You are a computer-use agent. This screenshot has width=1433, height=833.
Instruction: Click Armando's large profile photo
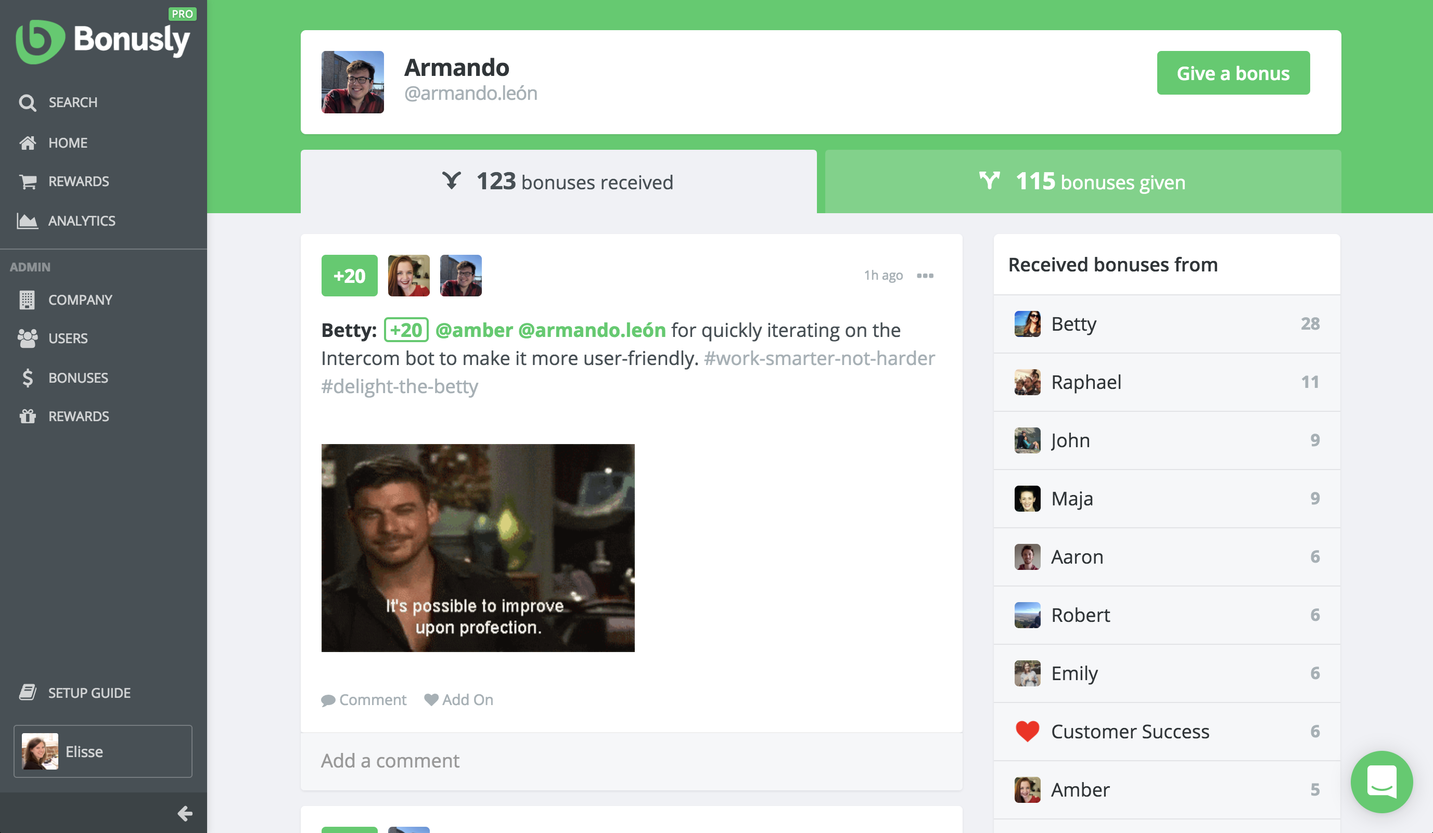click(x=353, y=82)
